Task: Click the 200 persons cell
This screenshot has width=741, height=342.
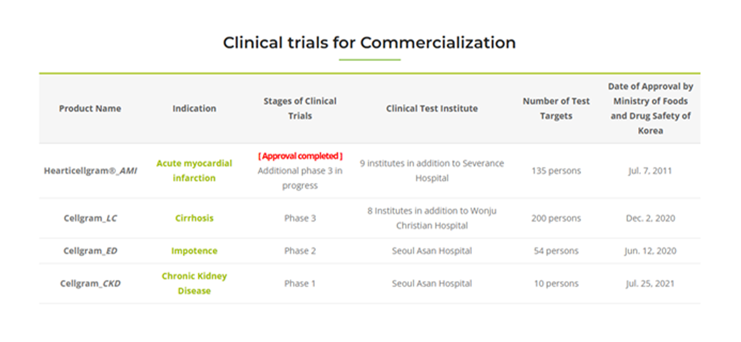Action: 556,218
